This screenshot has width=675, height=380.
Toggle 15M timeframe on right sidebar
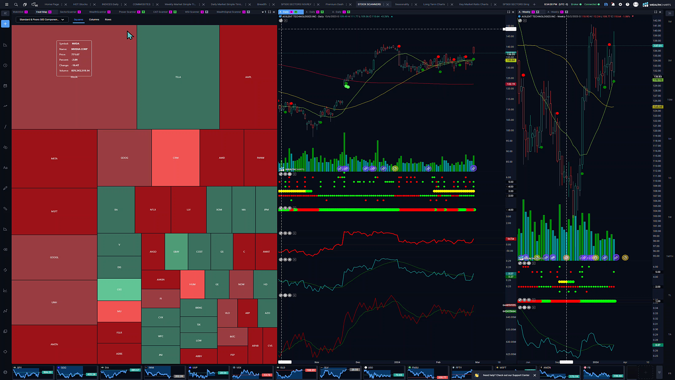669,100
